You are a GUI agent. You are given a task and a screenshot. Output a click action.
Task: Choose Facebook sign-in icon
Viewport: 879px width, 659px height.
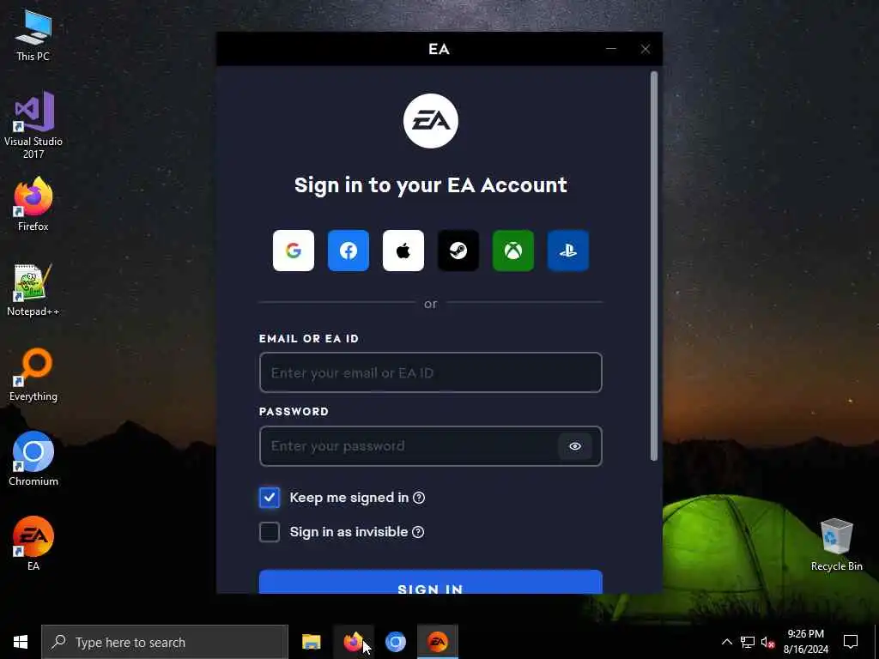click(x=349, y=251)
